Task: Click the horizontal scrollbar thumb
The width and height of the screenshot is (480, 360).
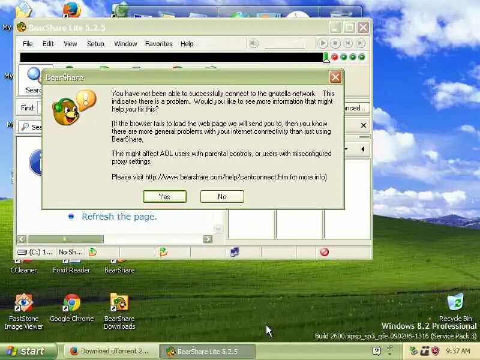Action: tap(65, 239)
